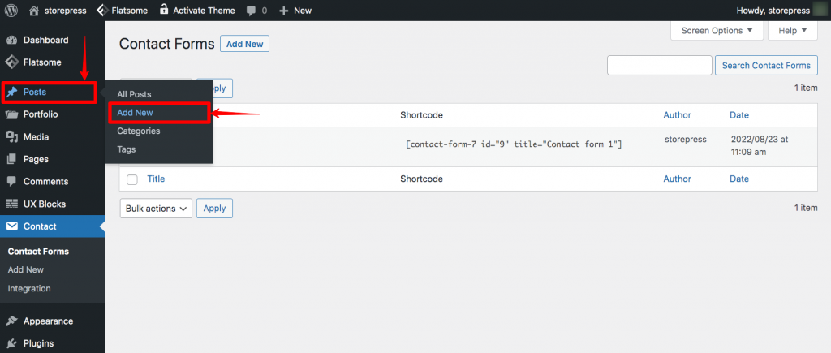Open Plugins menu label
The height and width of the screenshot is (353, 831).
(x=39, y=343)
